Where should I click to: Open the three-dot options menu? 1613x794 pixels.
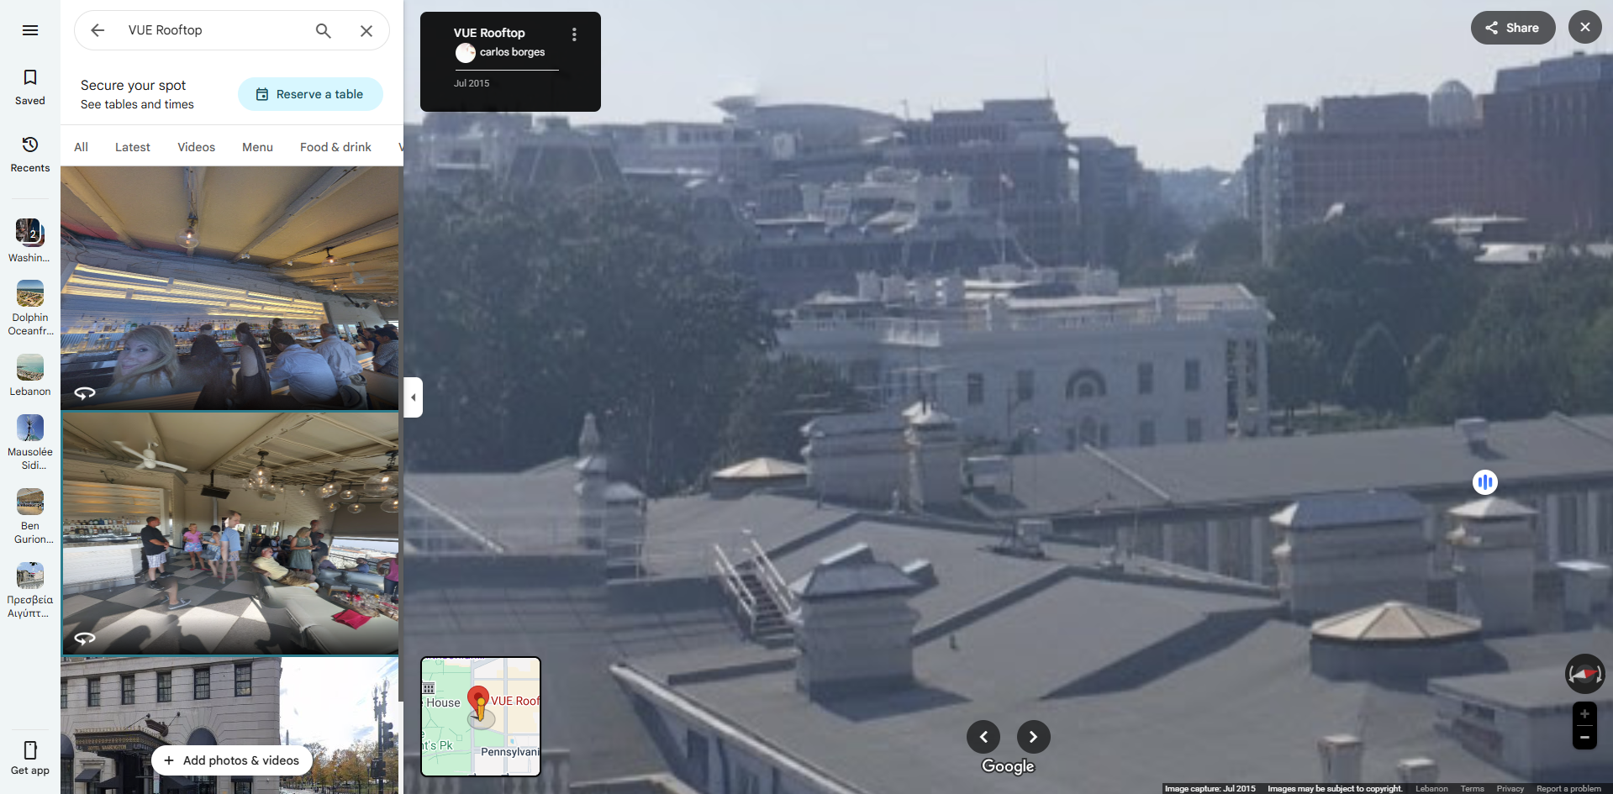click(574, 34)
